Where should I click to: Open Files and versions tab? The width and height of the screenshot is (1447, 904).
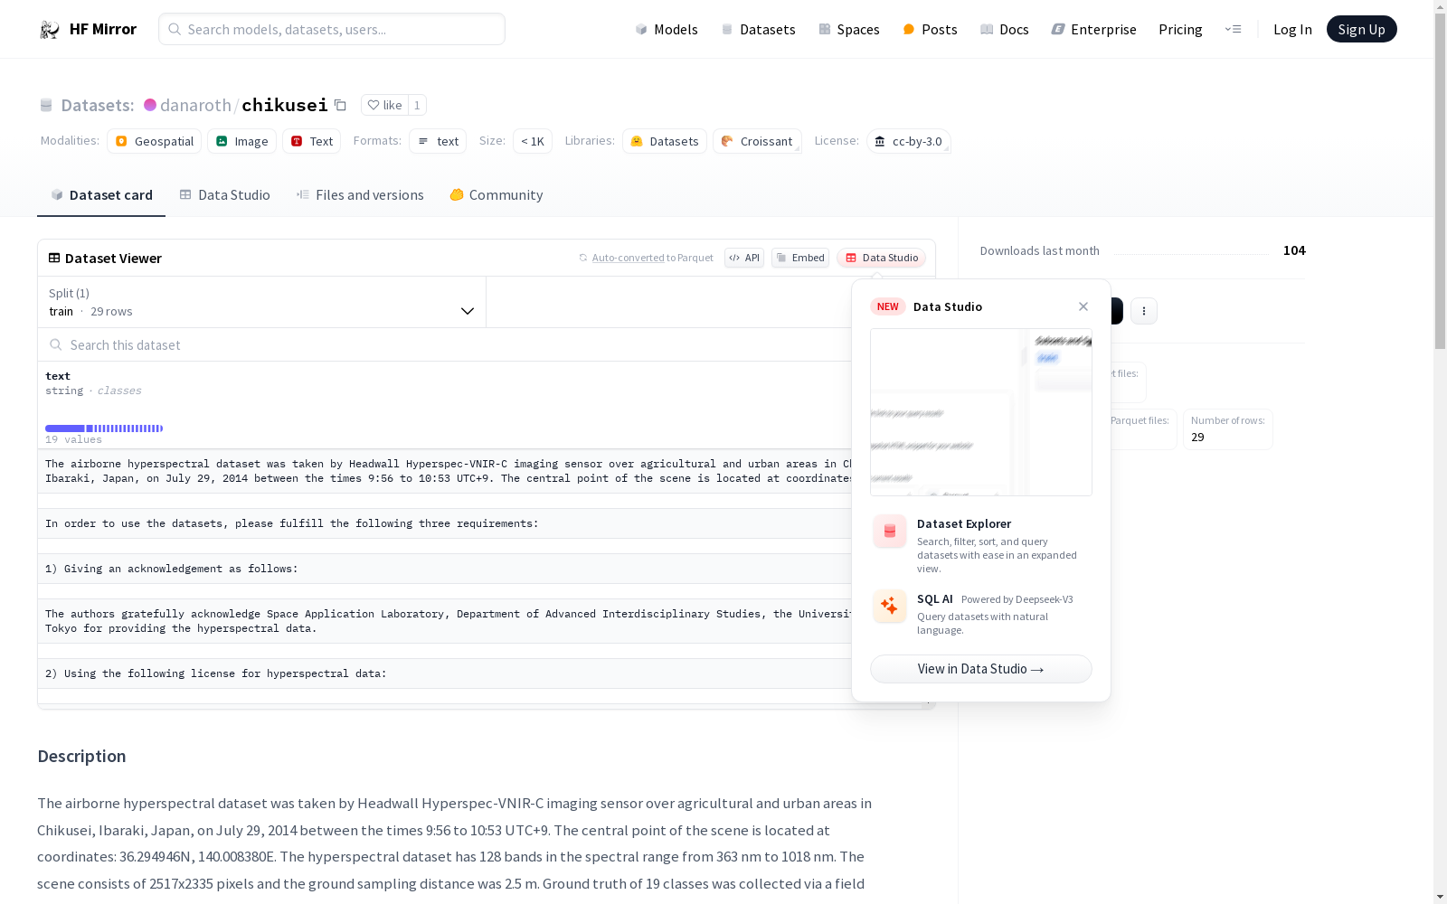tap(360, 194)
